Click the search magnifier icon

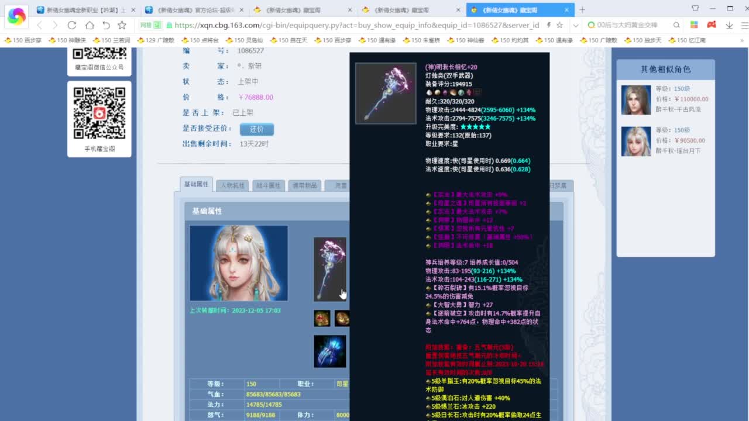[676, 25]
